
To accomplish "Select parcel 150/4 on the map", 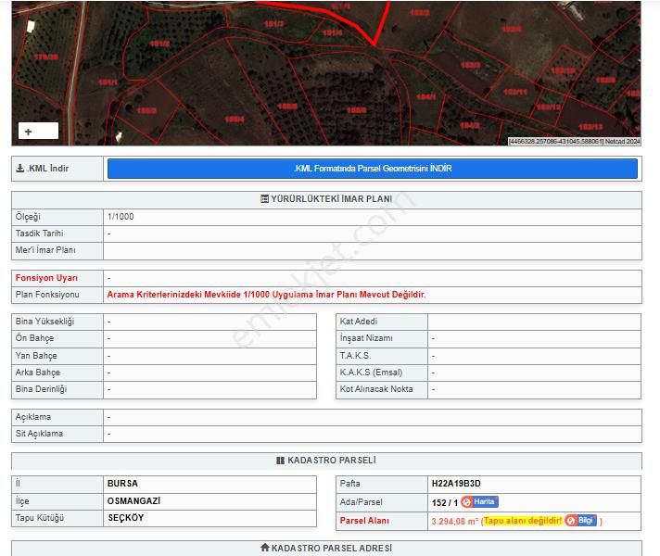I will point(235,119).
